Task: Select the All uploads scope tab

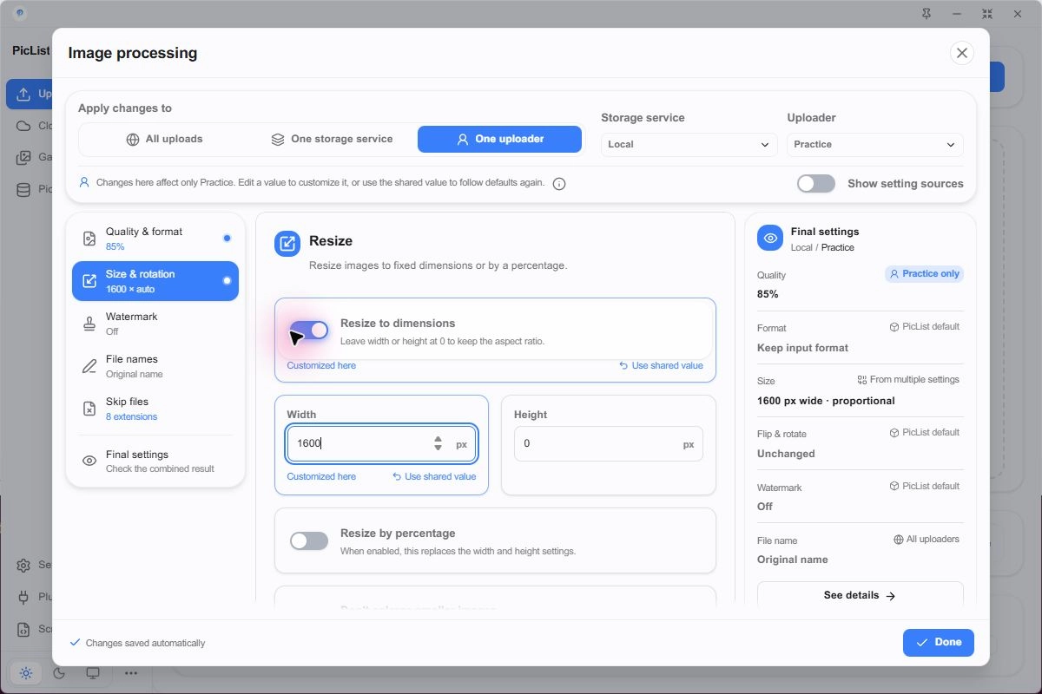Action: click(x=164, y=139)
